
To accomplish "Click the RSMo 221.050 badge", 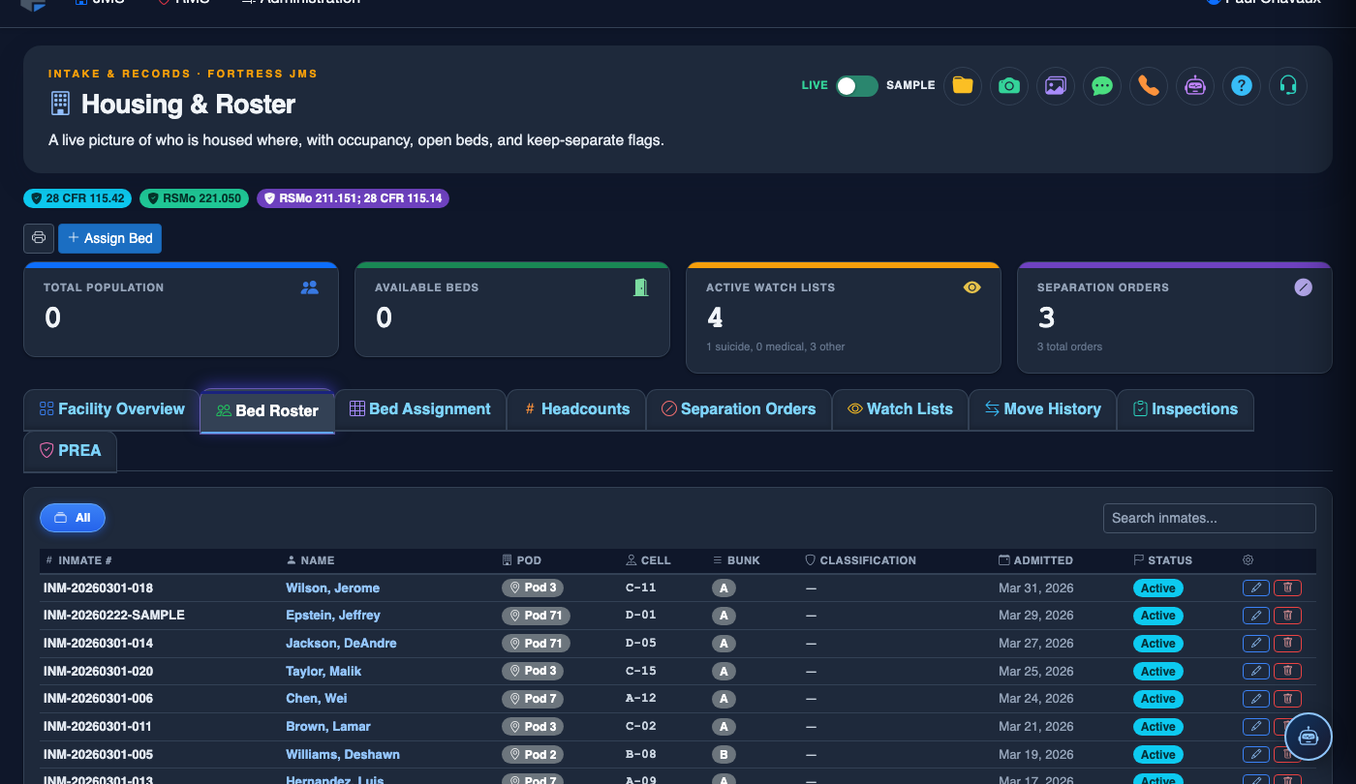I will (194, 198).
